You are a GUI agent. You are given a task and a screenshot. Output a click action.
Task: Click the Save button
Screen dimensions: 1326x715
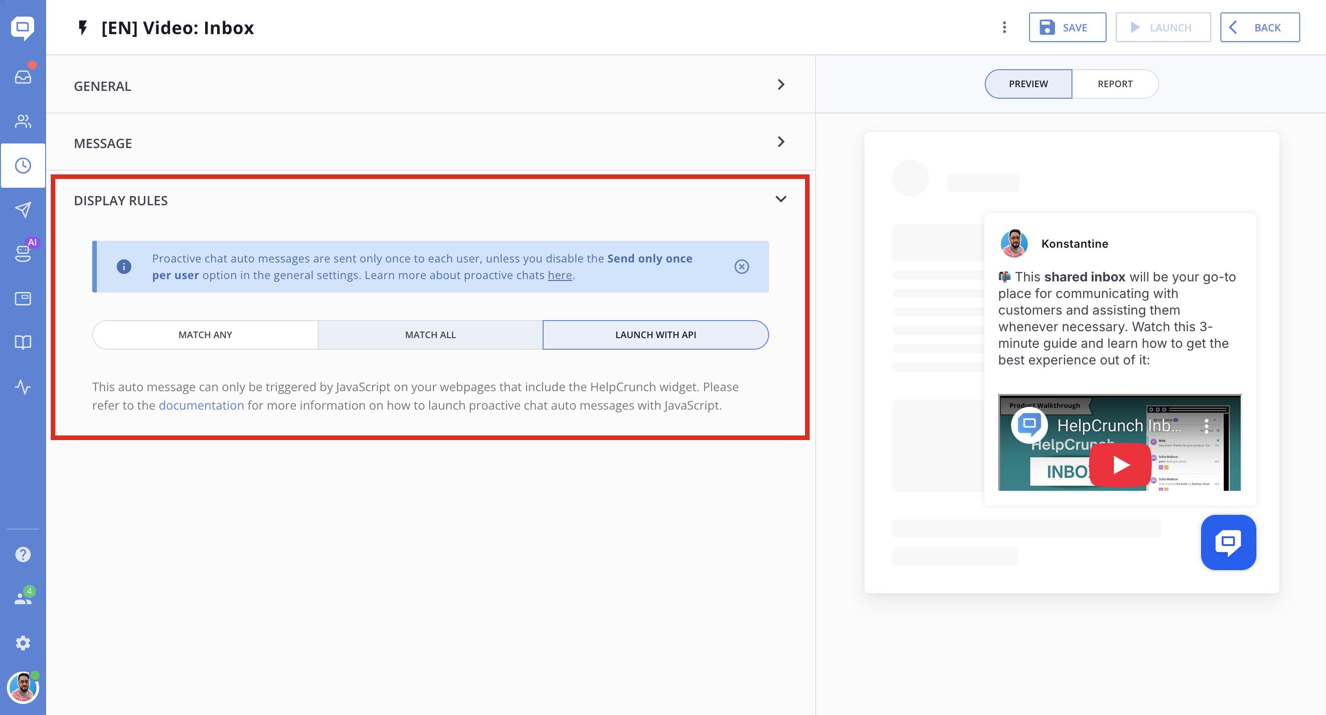tap(1067, 27)
